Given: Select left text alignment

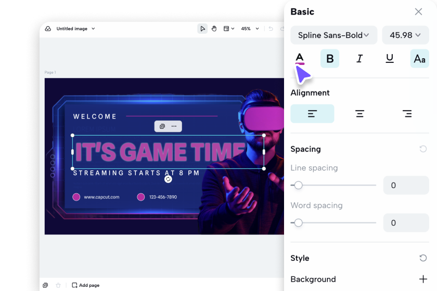Looking at the screenshot, I should click(312, 114).
